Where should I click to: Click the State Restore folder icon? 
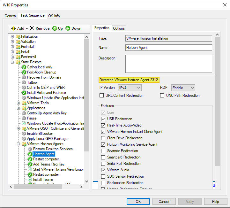click(18, 62)
